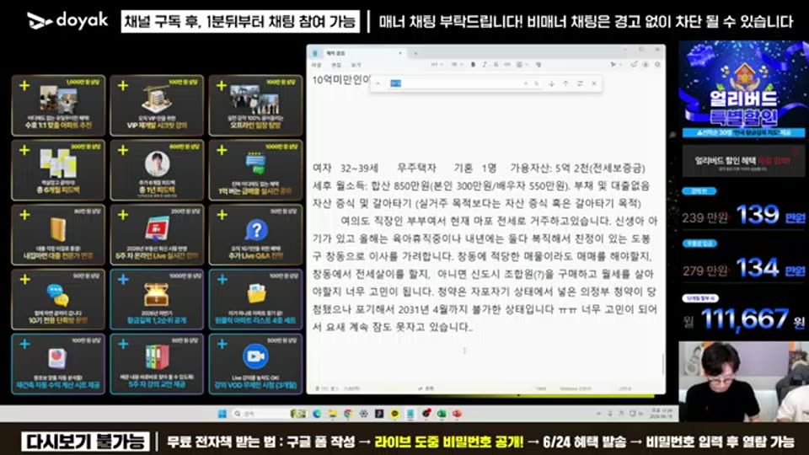Click the lecture VOD free viewing card
809x455 pixels.
pos(255,364)
